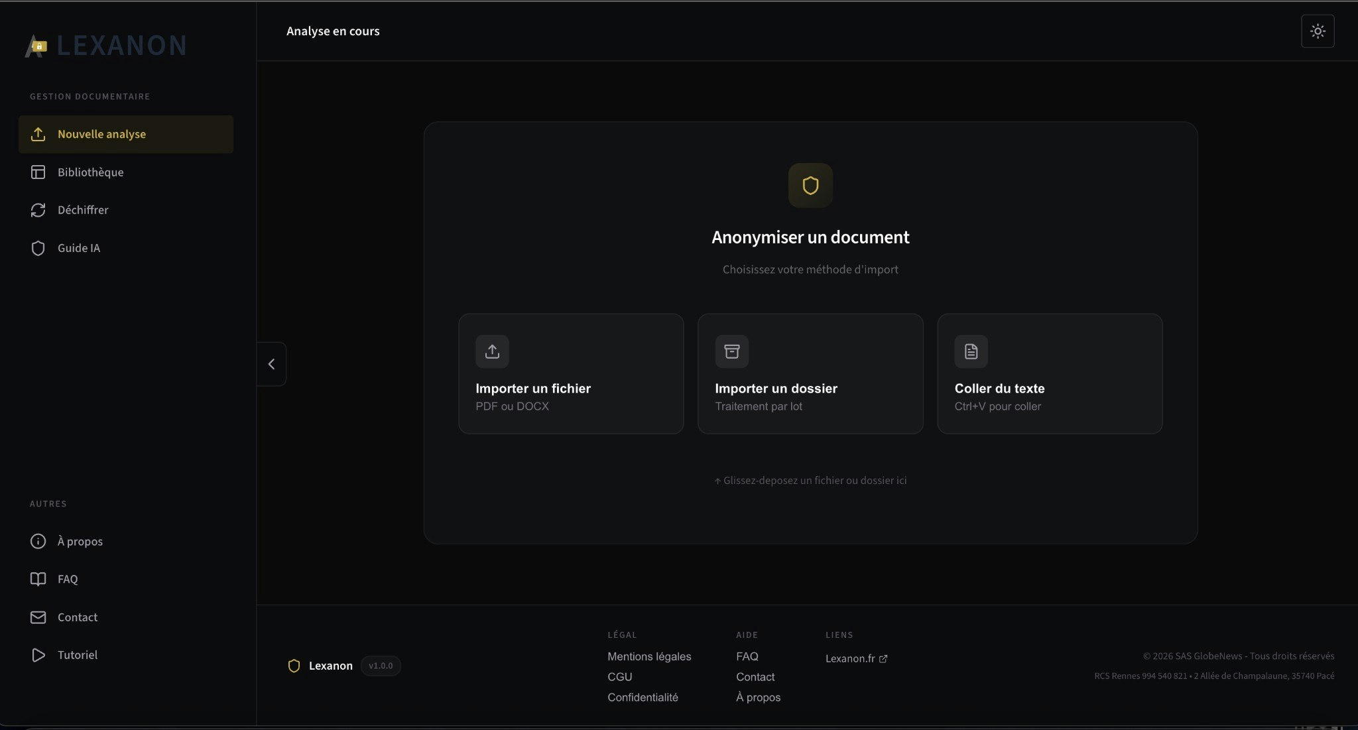Image resolution: width=1358 pixels, height=730 pixels.
Task: Toggle the light theme switch
Action: click(1318, 30)
